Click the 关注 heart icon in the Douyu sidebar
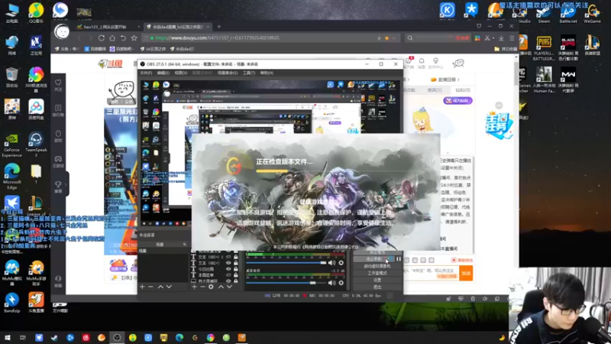The height and width of the screenshot is (344, 611). click(x=58, y=83)
